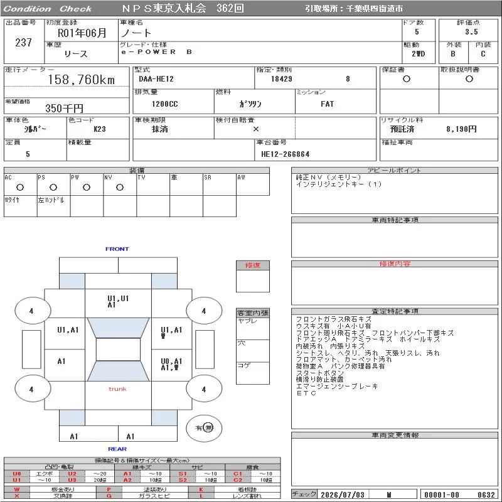Screen dimensions: 502x502
Task: Click the red 'W' legend code for 板金あり
Action: click(17, 489)
